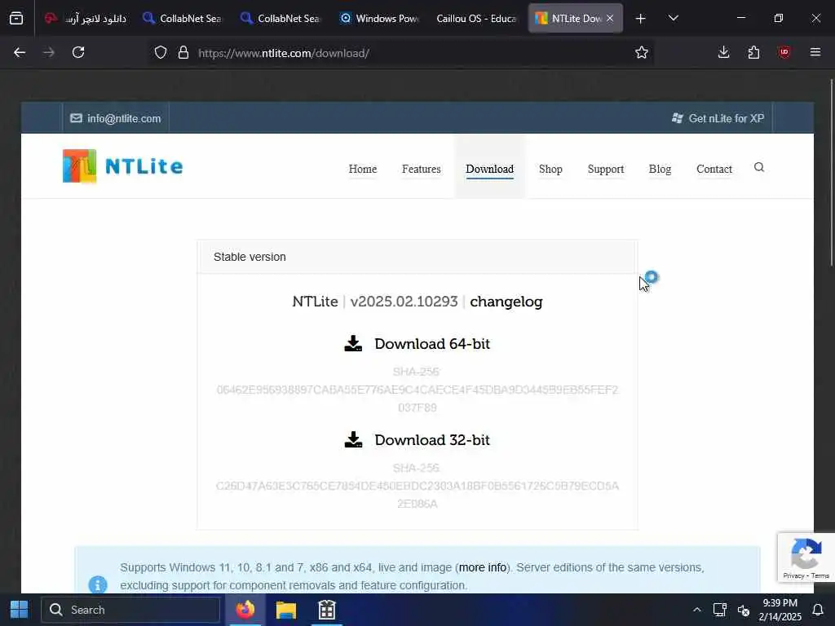Switch to the Arabic-titled launcher download tab

pos(85,18)
